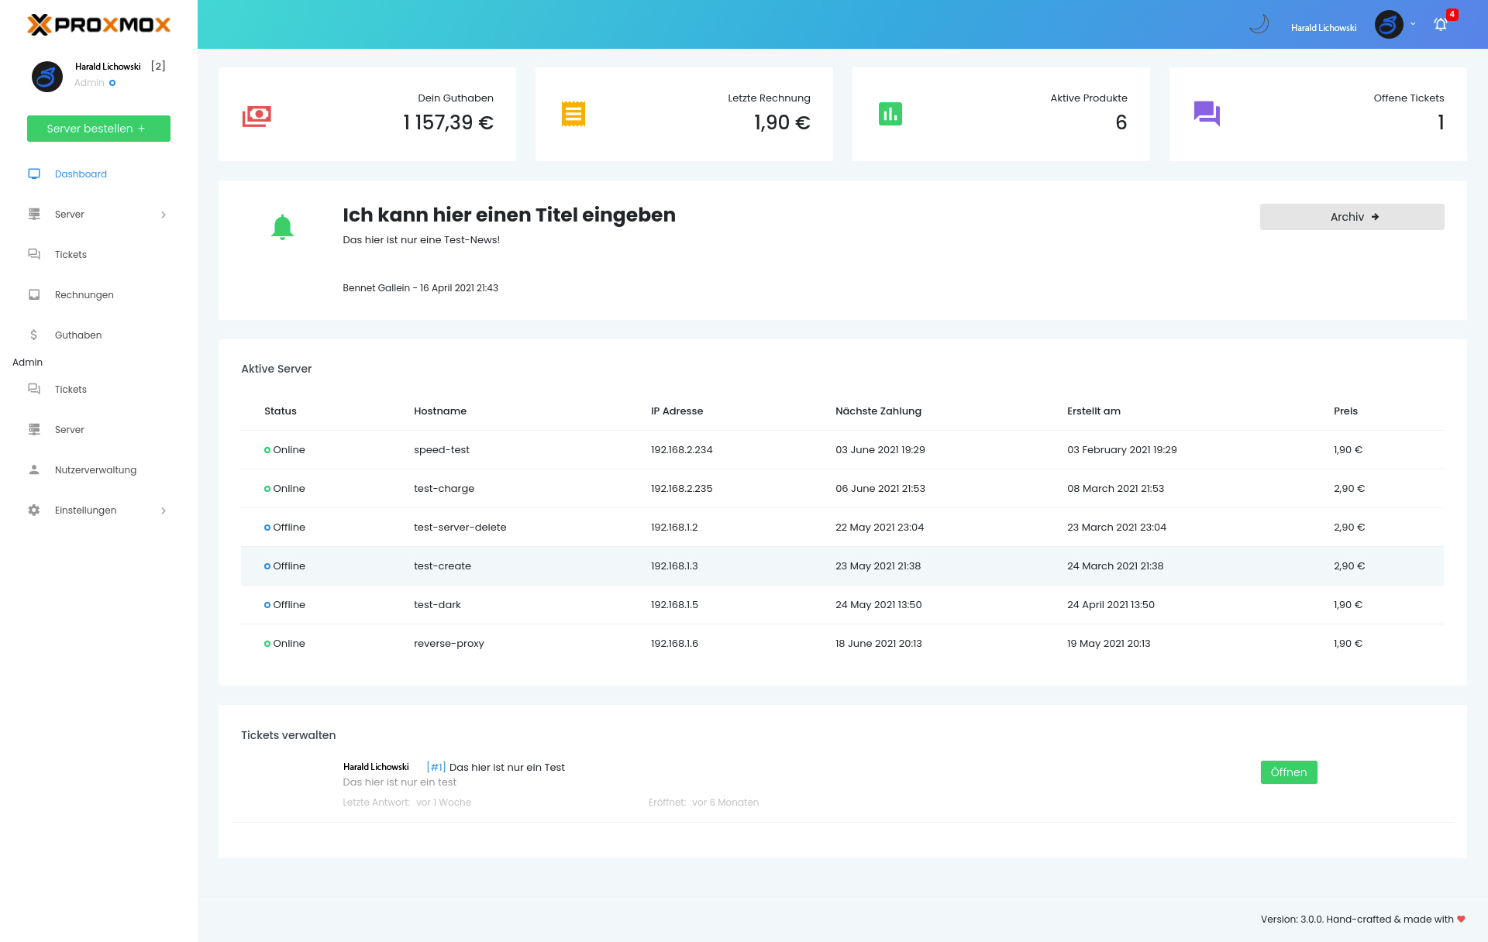Open the Dashboard menu item
1488x942 pixels.
(x=81, y=174)
